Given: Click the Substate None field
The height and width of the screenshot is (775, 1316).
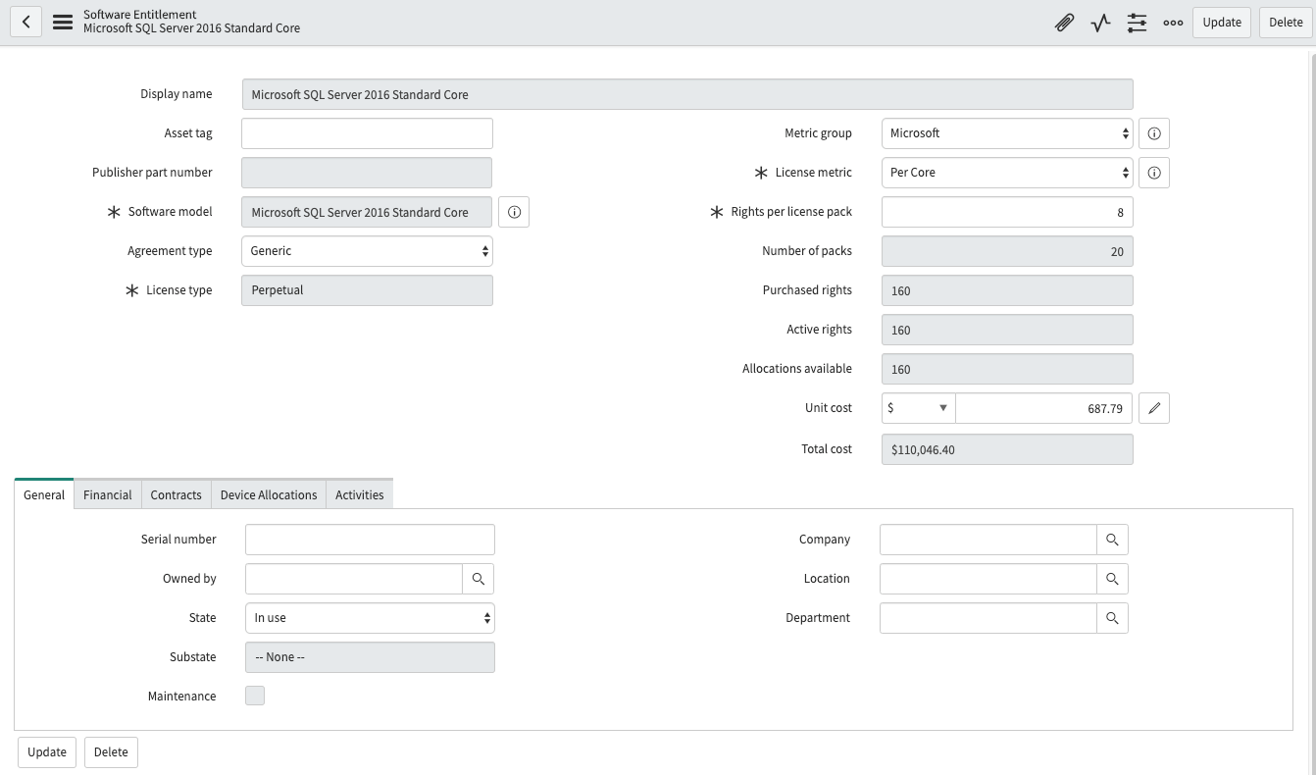Looking at the screenshot, I should click(370, 657).
